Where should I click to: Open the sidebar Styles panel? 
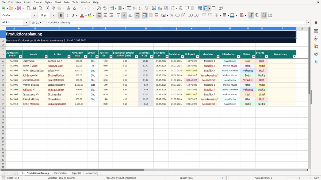pos(316,39)
